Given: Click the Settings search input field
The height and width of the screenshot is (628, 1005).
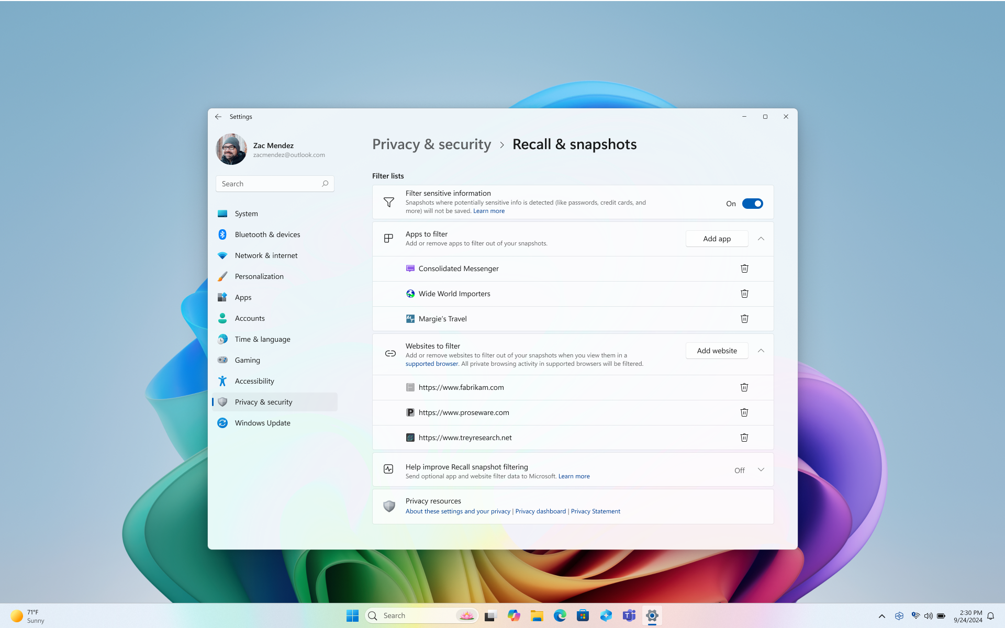Looking at the screenshot, I should (x=275, y=183).
